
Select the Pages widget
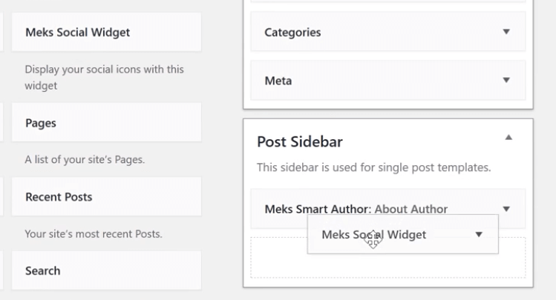pyautogui.click(x=107, y=122)
